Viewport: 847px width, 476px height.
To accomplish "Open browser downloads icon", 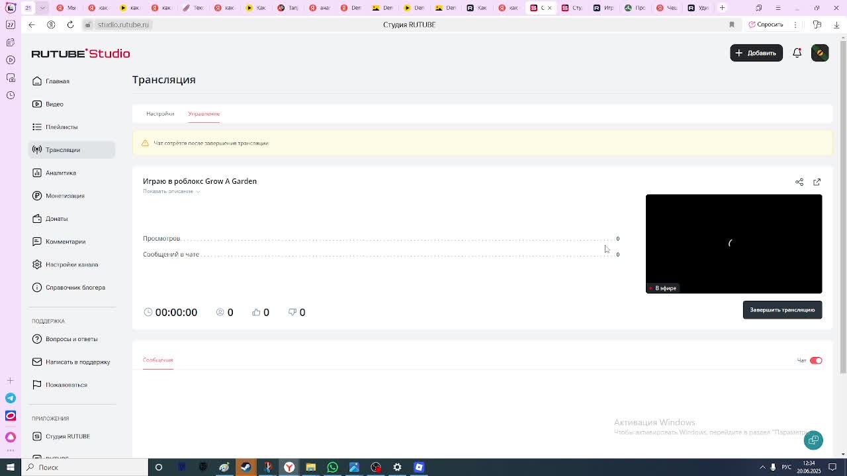I will (x=836, y=24).
